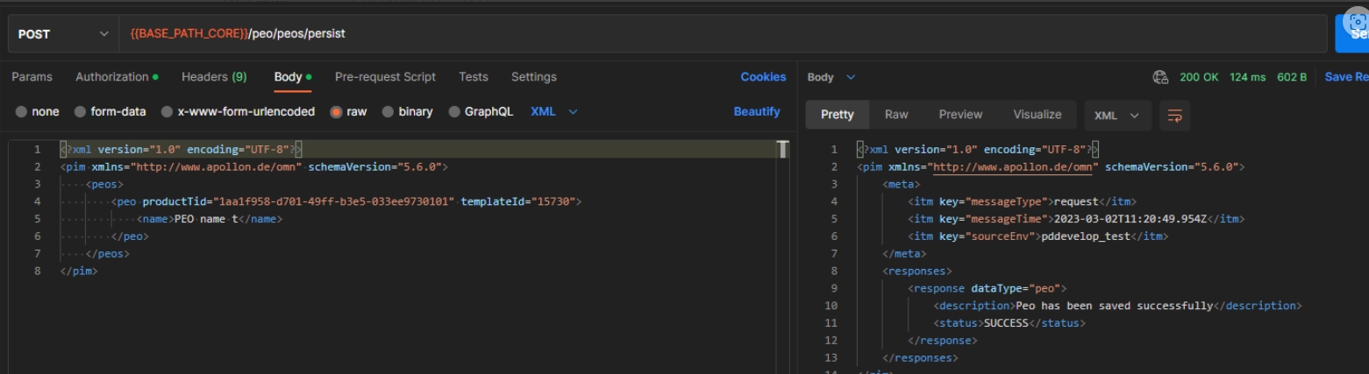
Task: Select the form-data body option
Action: [x=81, y=111]
